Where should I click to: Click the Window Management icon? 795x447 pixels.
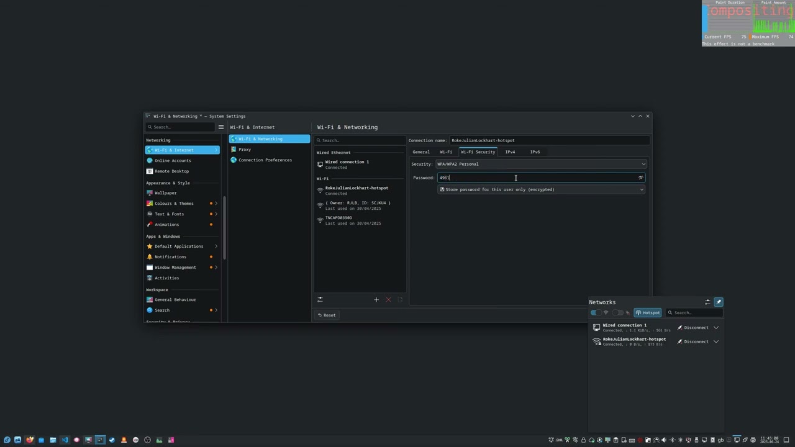149,268
